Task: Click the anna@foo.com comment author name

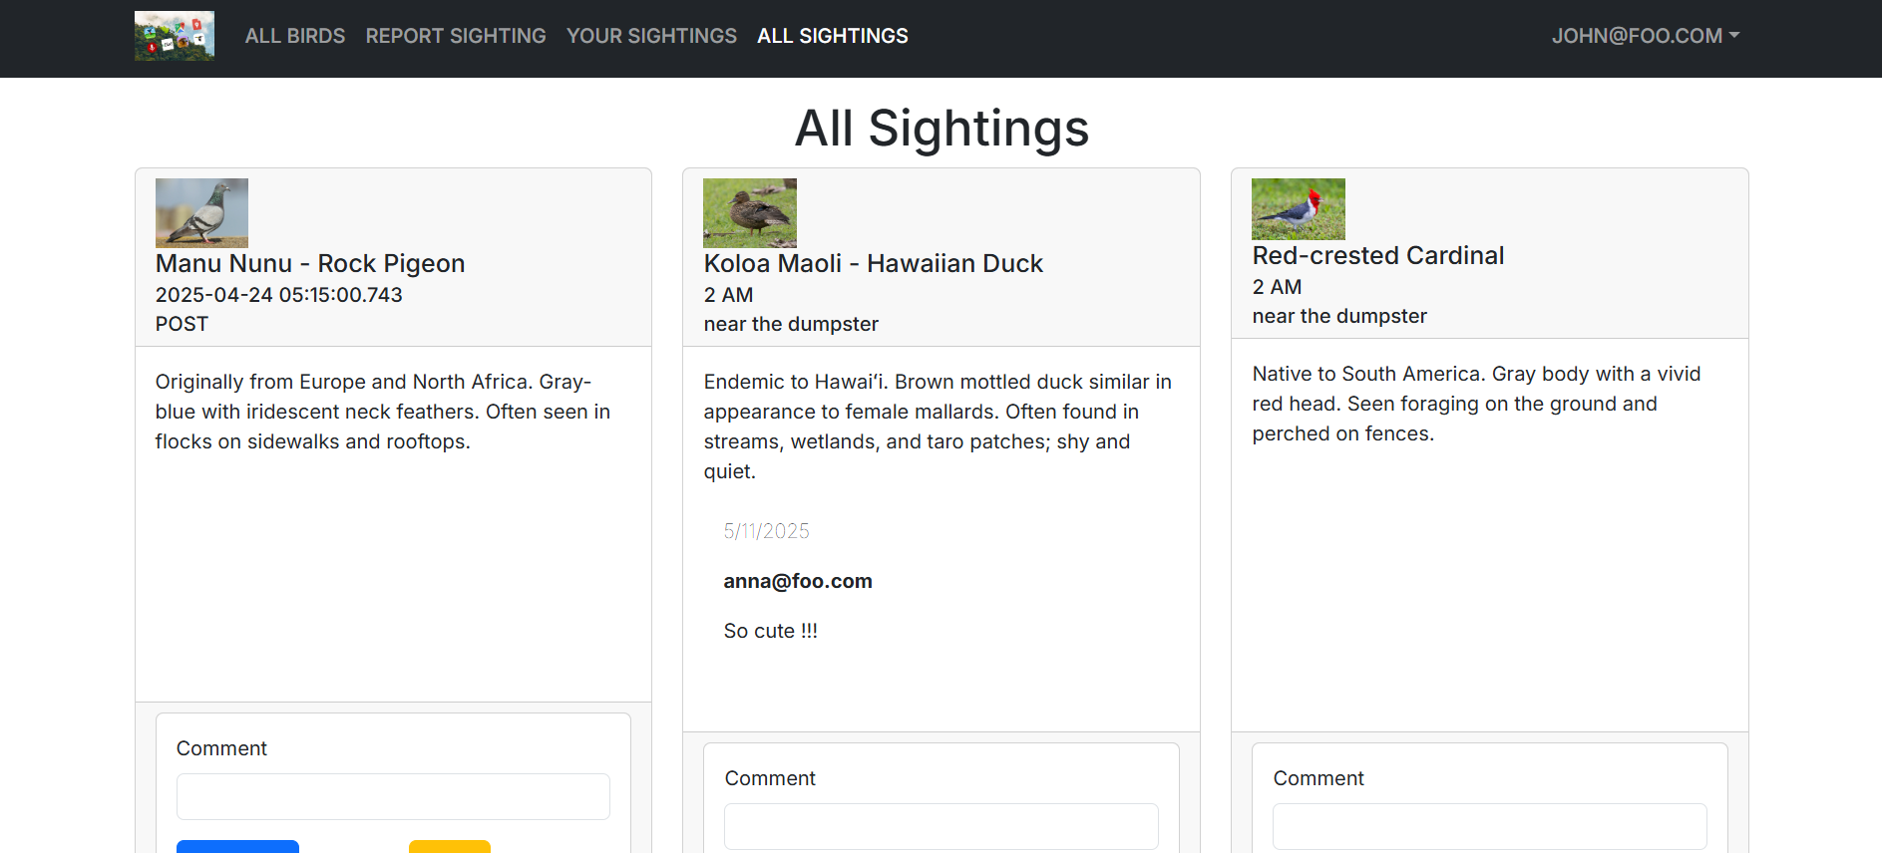Action: 798,581
